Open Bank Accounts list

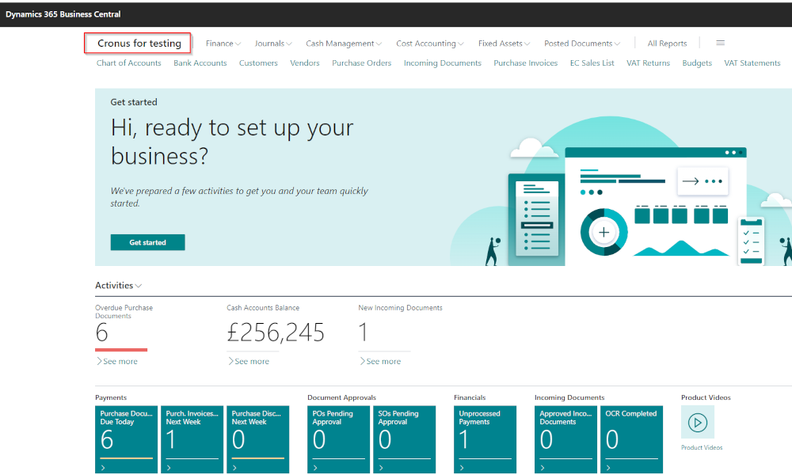coord(200,63)
